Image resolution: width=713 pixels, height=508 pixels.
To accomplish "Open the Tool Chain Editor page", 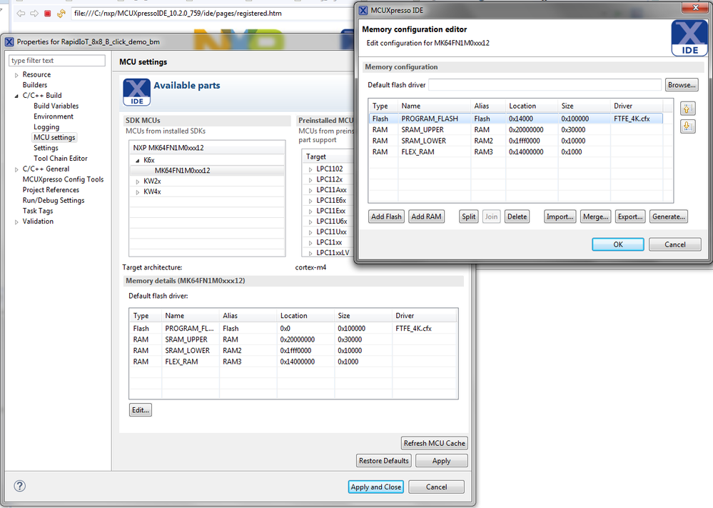I will point(61,159).
